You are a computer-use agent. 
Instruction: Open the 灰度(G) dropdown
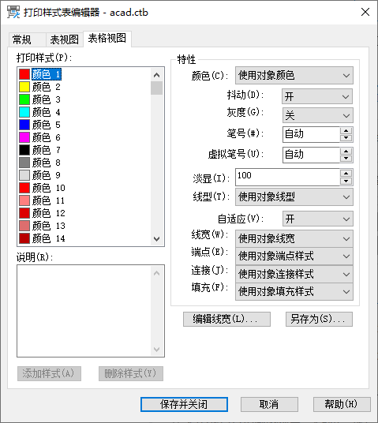pyautogui.click(x=318, y=115)
